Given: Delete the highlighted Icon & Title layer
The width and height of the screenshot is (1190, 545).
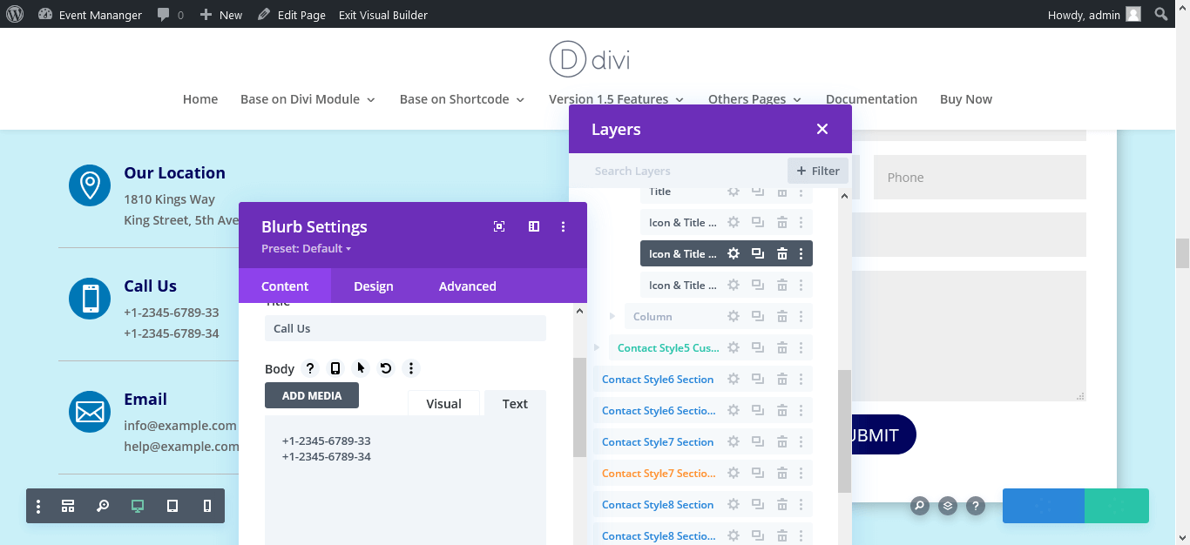Looking at the screenshot, I should 782,253.
